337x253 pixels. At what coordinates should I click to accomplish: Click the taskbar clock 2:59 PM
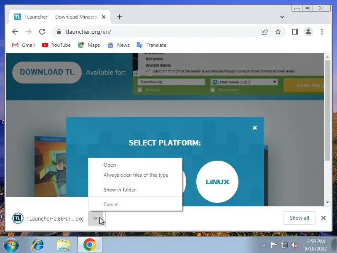[316, 245]
